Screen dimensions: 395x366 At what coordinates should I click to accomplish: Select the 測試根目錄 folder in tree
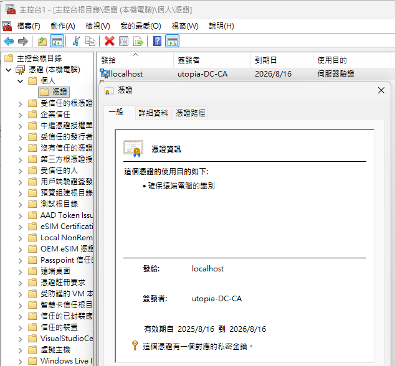click(x=59, y=204)
